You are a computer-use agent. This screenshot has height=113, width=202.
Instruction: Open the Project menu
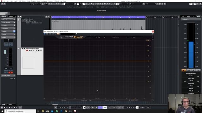11,1
